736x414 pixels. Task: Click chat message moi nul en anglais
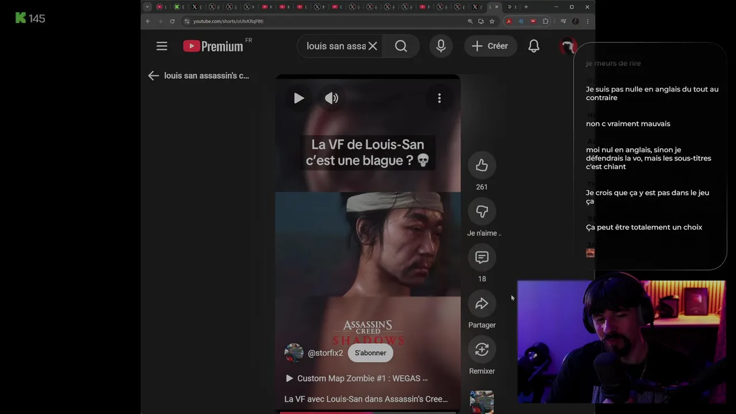[x=649, y=158]
